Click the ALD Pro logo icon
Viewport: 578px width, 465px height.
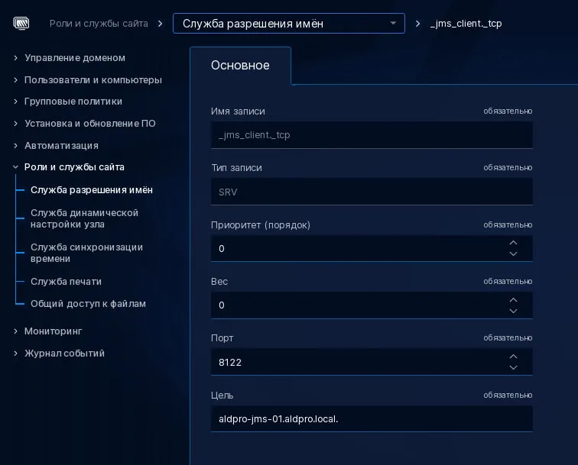[x=21, y=24]
